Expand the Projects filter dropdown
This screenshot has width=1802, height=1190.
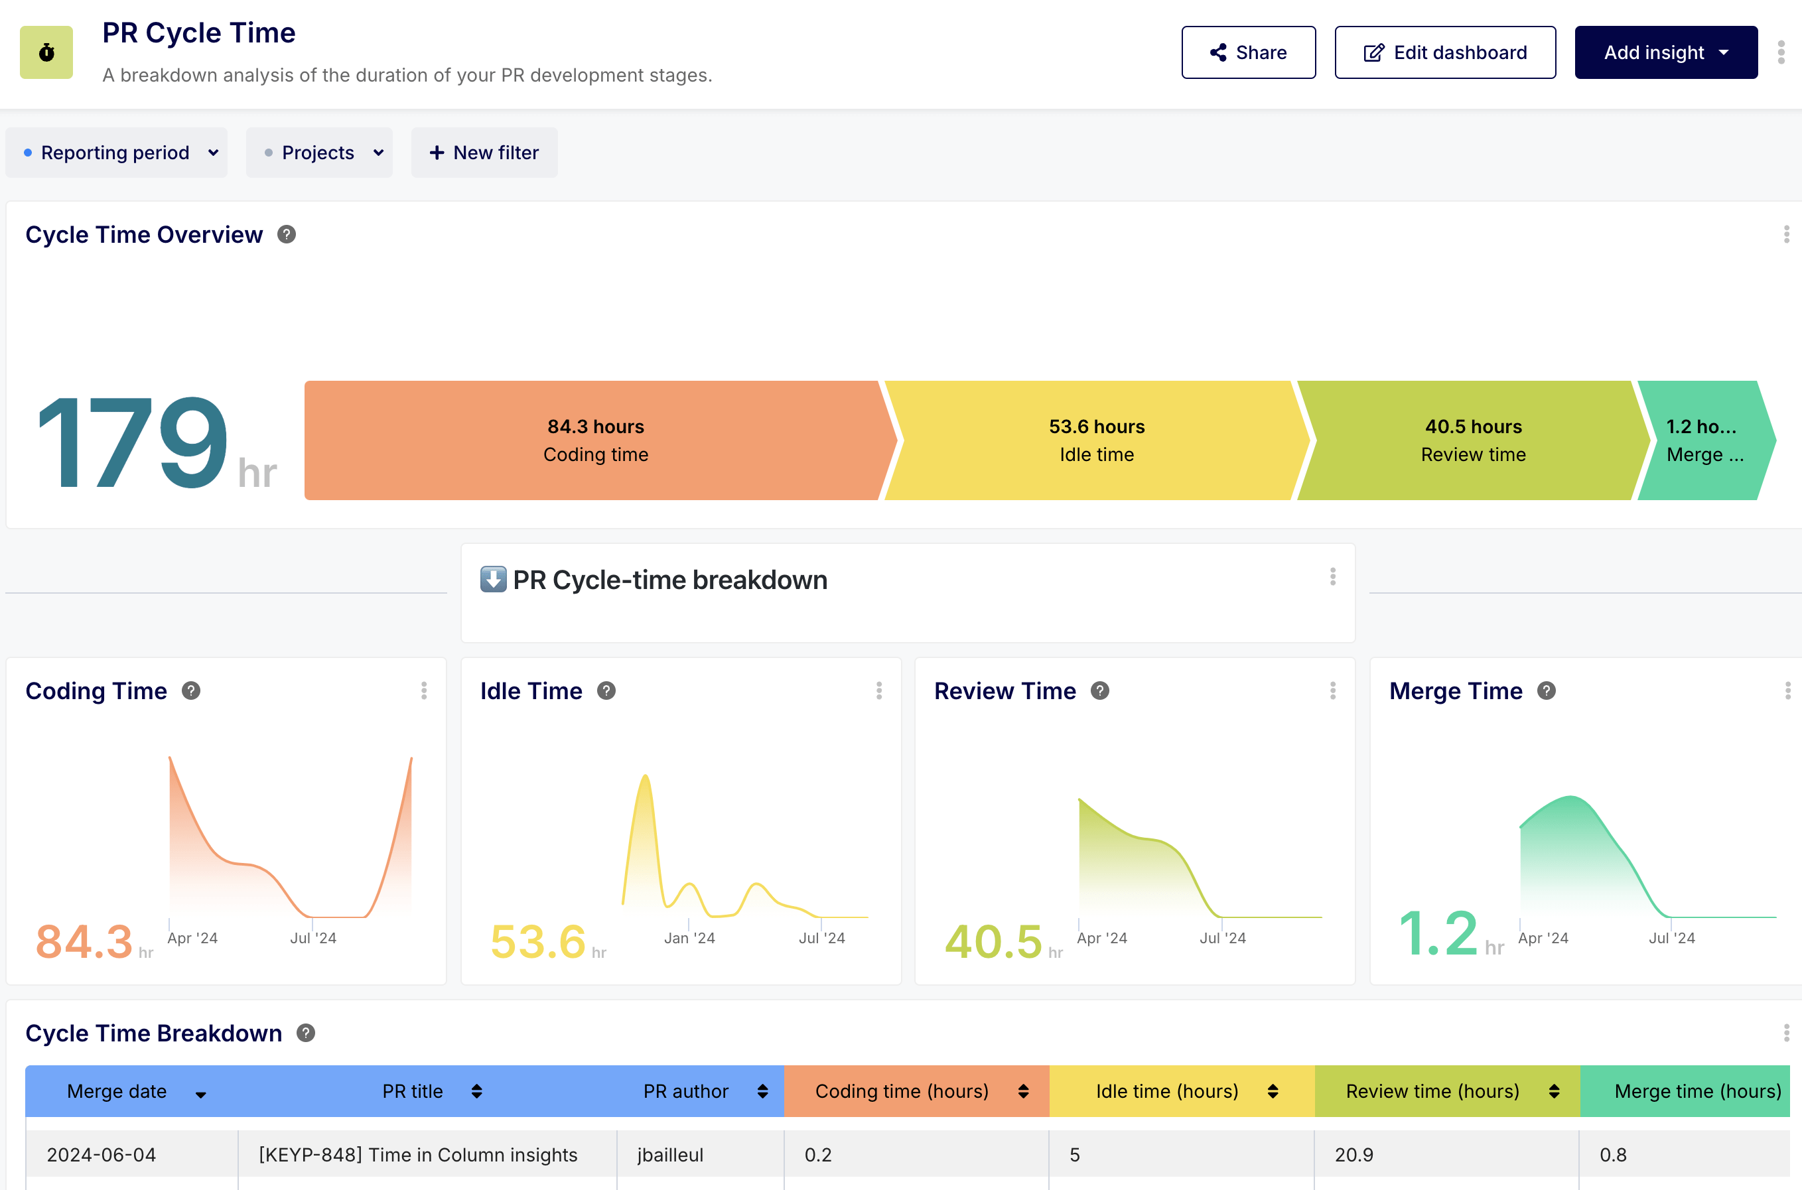point(320,153)
